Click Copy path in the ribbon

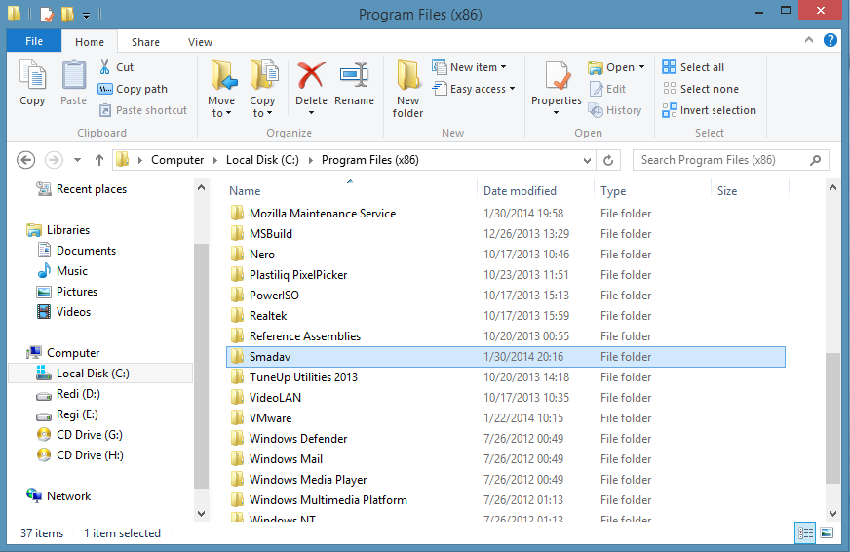133,89
